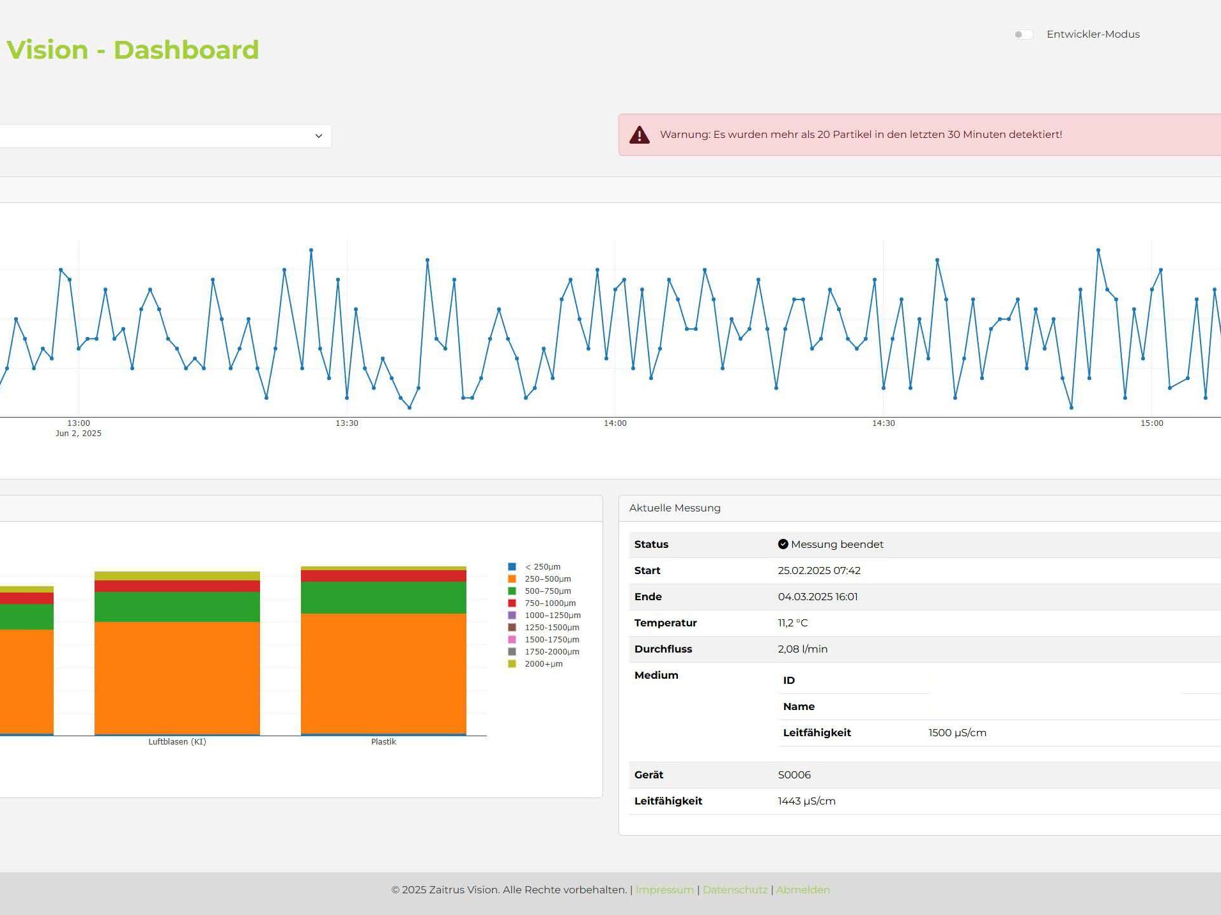Screen dimensions: 1221x915
Task: Toggle the 1500-1750µm pink legend entry
Action: click(x=544, y=639)
